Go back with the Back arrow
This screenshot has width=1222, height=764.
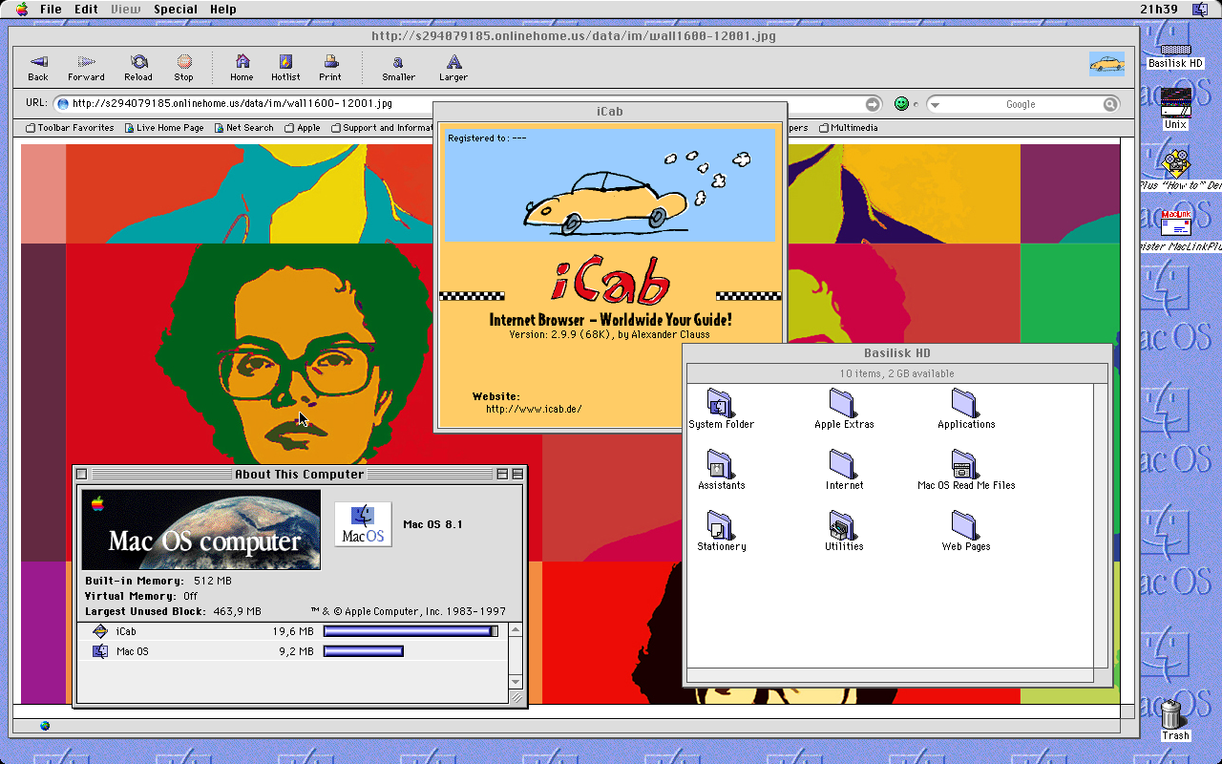click(38, 67)
